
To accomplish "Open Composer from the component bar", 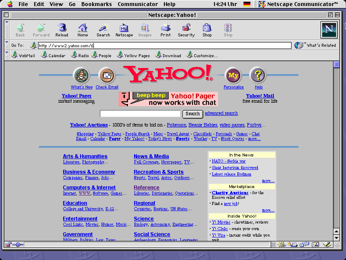I will coord(327,244).
